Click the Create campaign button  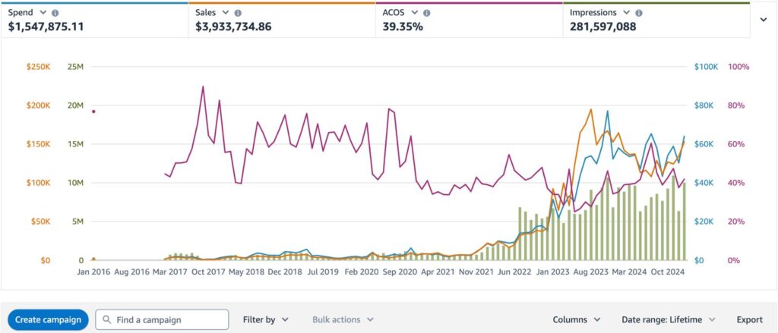(x=48, y=320)
